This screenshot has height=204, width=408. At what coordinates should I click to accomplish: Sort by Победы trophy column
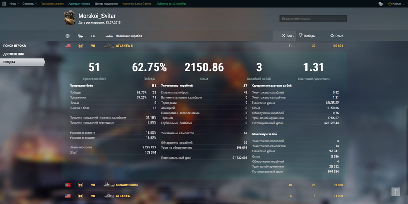307,36
